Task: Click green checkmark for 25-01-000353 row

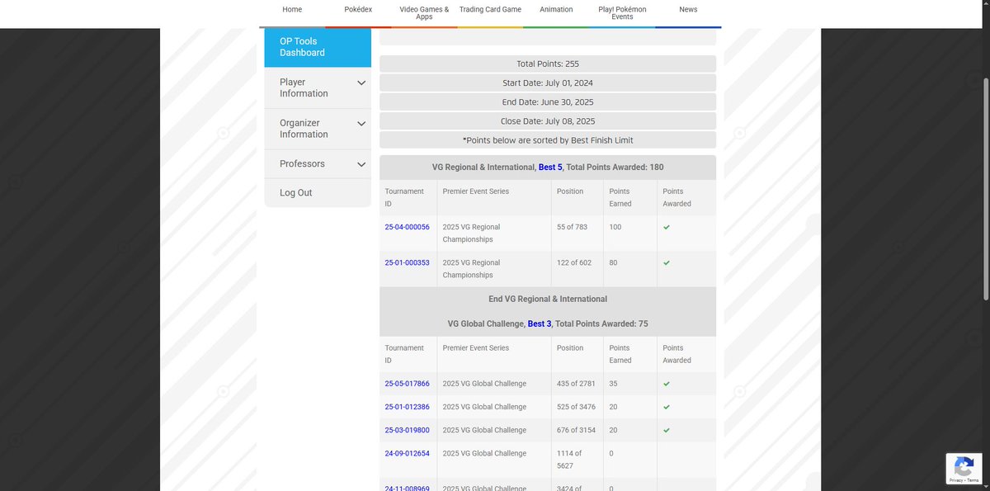Action: pyautogui.click(x=667, y=262)
